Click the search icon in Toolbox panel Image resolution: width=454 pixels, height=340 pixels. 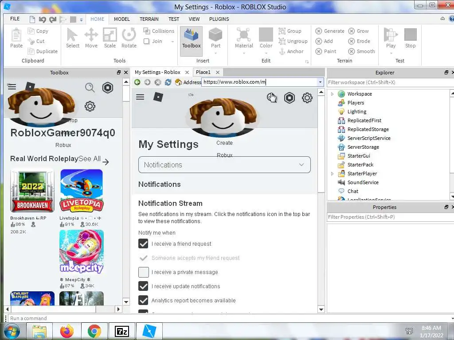(90, 88)
